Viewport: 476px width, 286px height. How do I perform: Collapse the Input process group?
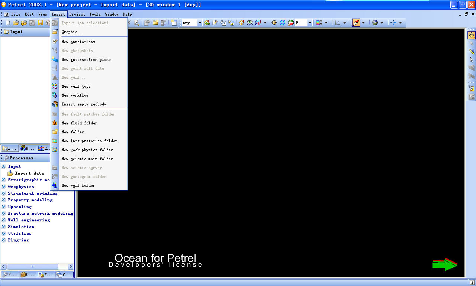pyautogui.click(x=3, y=167)
